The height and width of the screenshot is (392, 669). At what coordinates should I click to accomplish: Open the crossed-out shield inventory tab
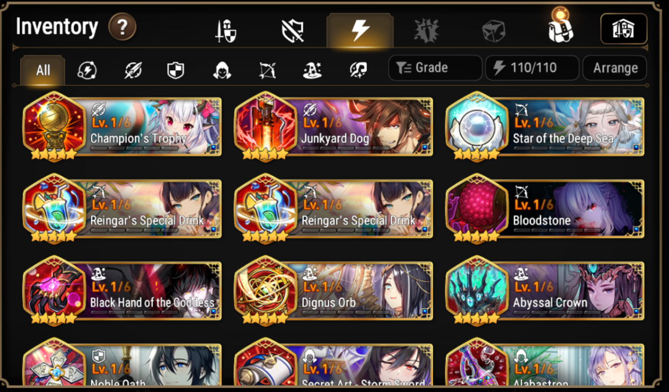(x=292, y=31)
